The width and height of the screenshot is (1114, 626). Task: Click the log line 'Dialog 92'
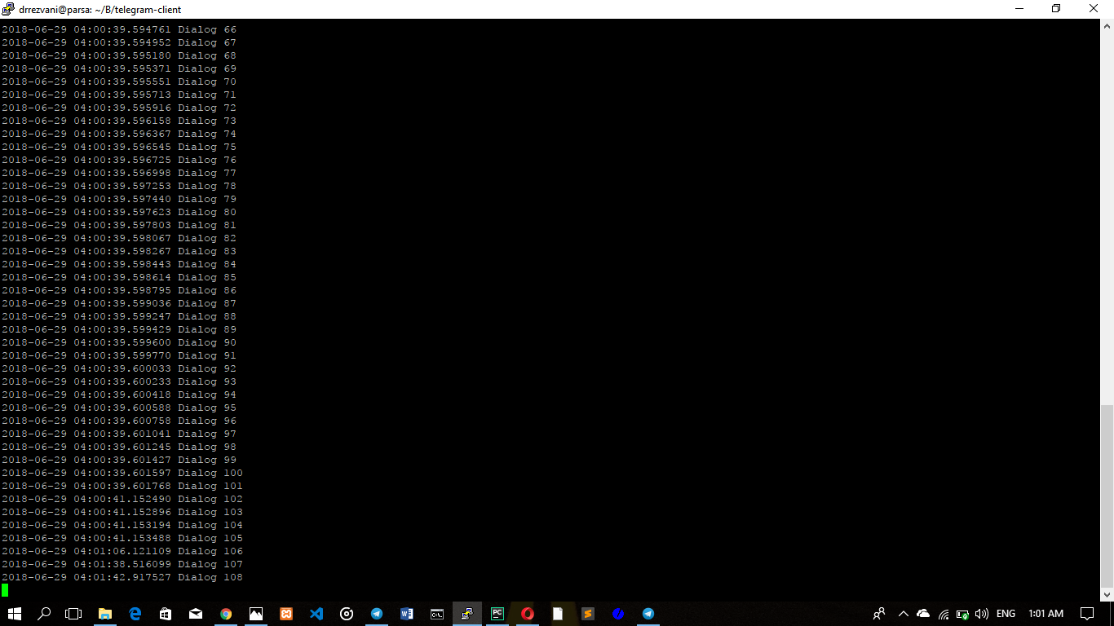pos(119,368)
